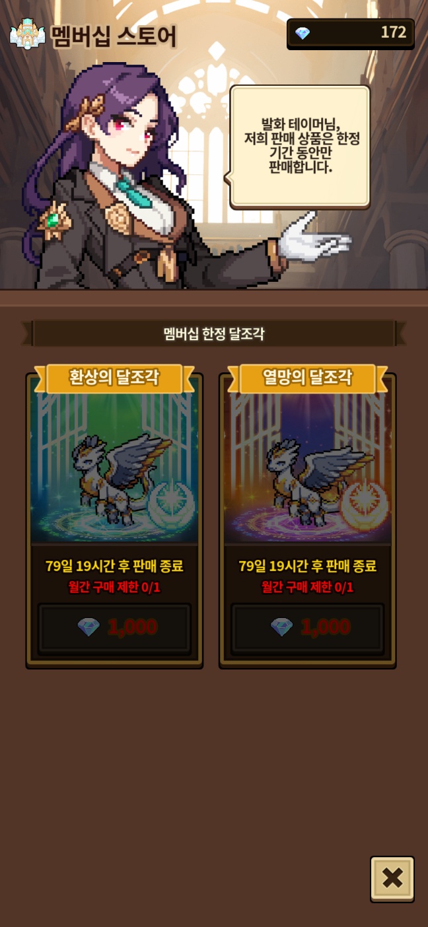Screen dimensions: 428x927
Task: Click the diamond icon on 환상의 달조각 price
Action: [89, 627]
